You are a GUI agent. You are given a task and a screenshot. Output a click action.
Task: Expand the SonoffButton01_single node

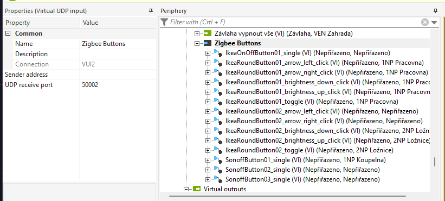(x=208, y=160)
